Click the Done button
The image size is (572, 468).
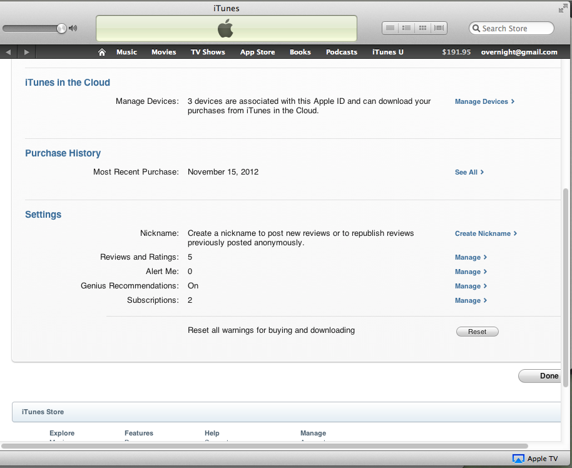540,376
